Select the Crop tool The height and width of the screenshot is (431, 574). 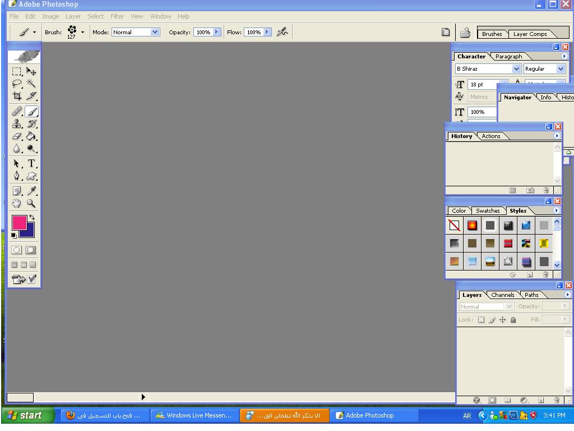(16, 97)
